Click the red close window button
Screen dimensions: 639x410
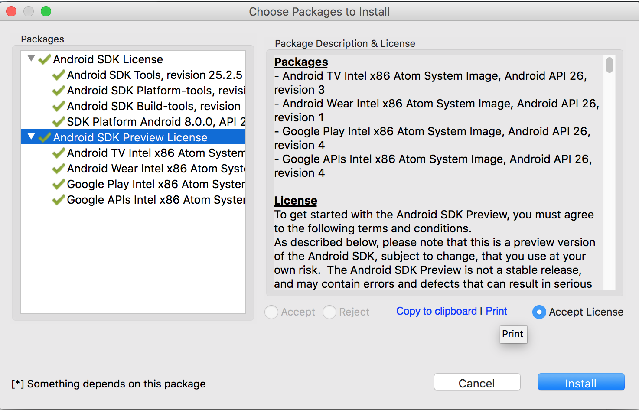click(12, 11)
